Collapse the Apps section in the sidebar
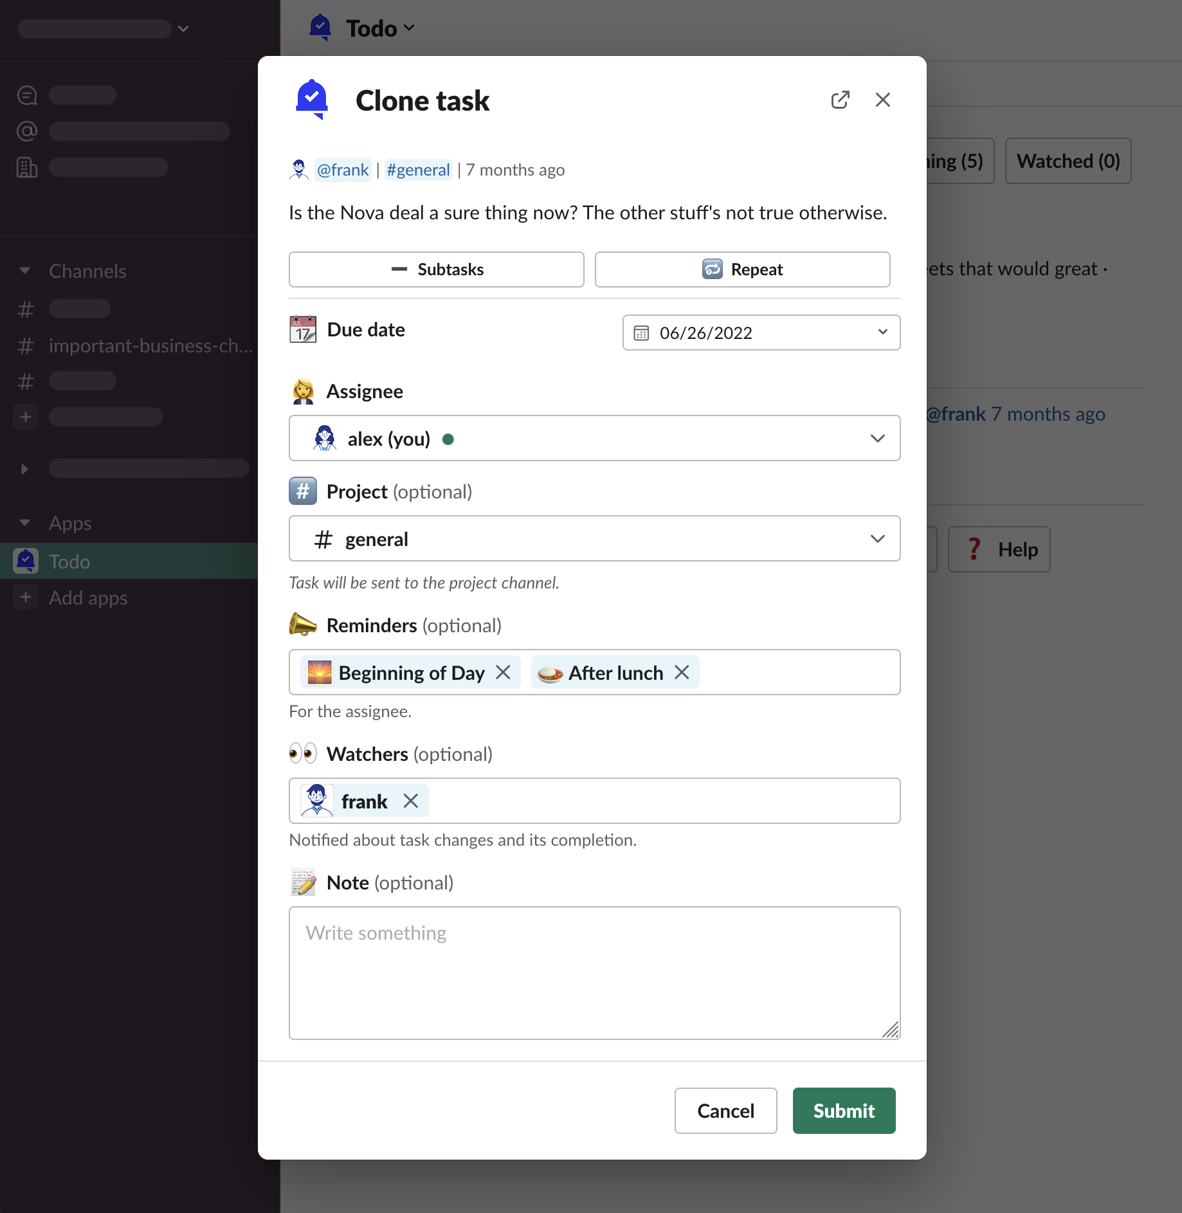 [x=24, y=523]
